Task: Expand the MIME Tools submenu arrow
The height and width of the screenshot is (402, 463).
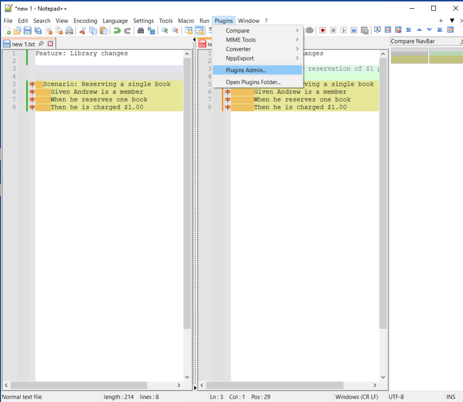Action: (298, 39)
